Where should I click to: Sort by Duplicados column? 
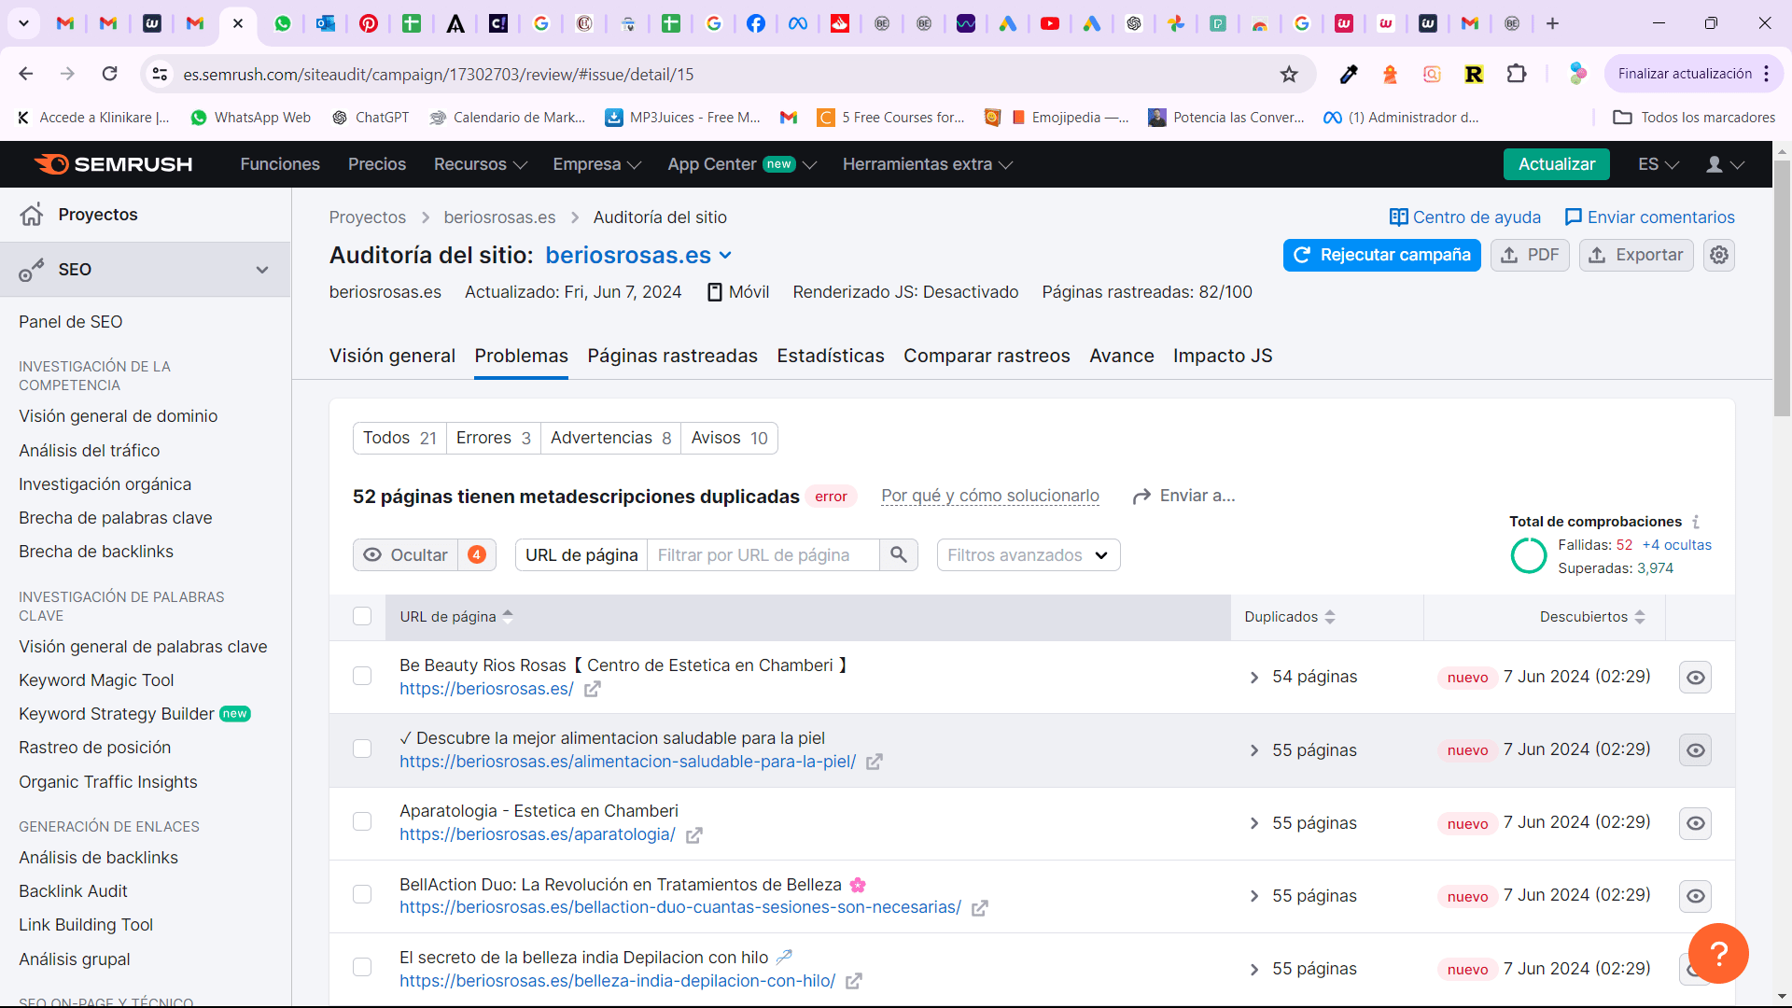pyautogui.click(x=1290, y=617)
